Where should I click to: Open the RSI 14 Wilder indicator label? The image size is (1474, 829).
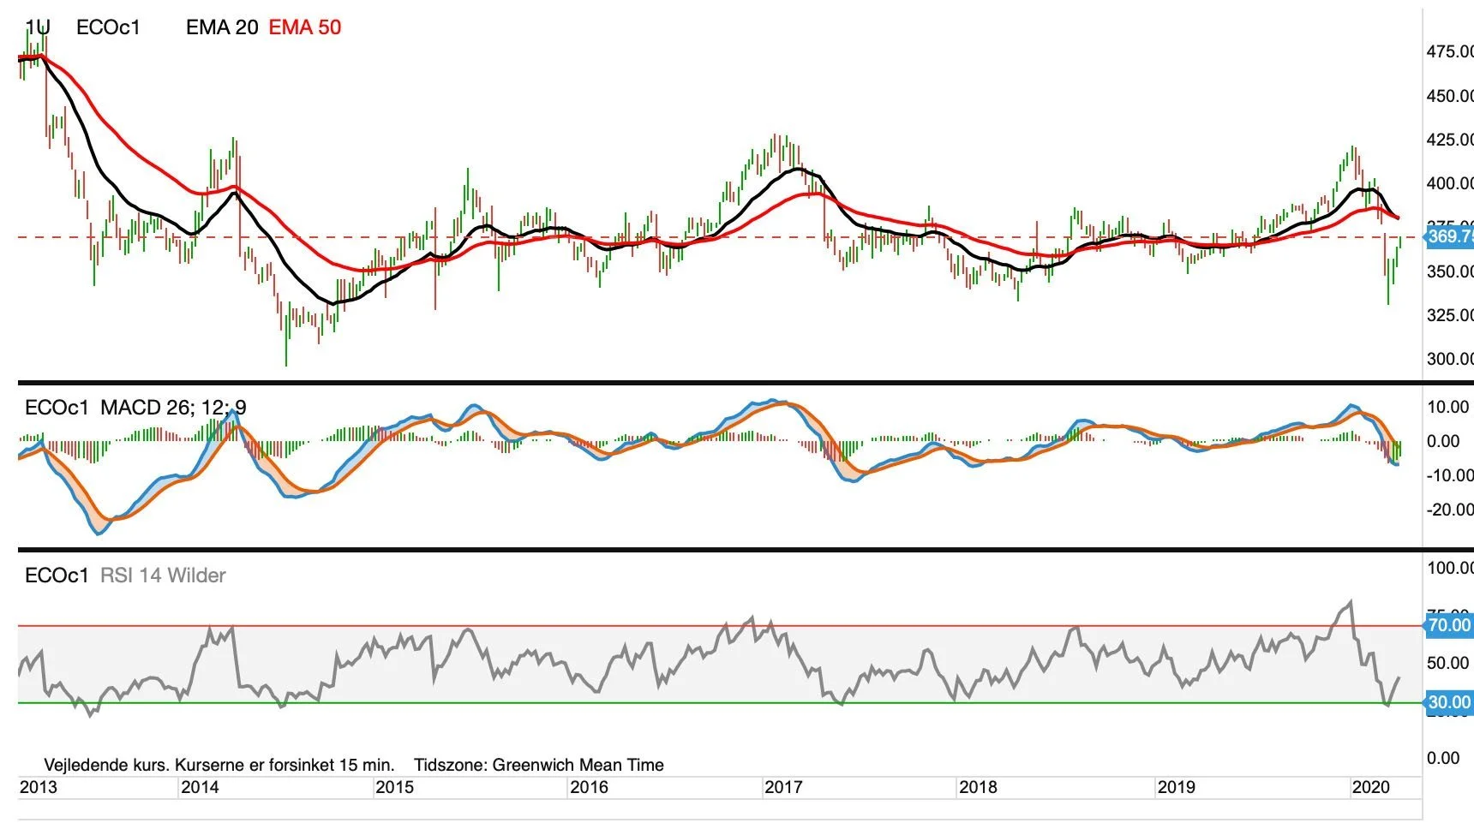[x=163, y=576]
